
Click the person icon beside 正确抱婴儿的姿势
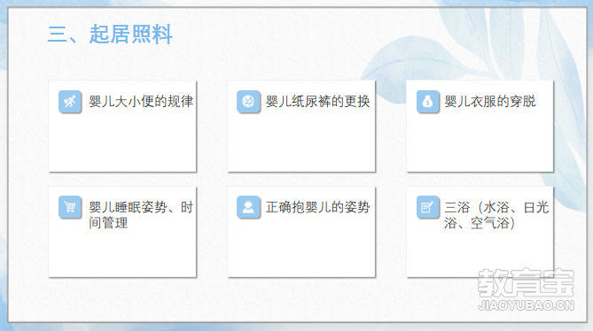(248, 207)
